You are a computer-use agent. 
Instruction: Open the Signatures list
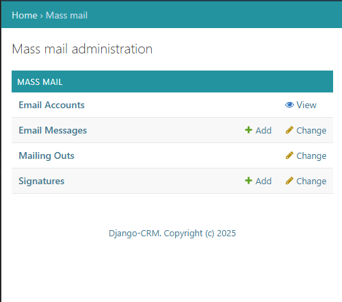(x=42, y=181)
